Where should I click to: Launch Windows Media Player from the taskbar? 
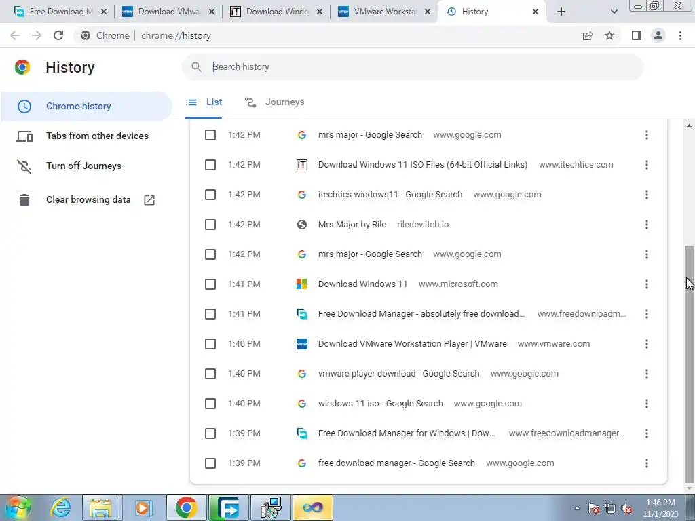pyautogui.click(x=143, y=507)
